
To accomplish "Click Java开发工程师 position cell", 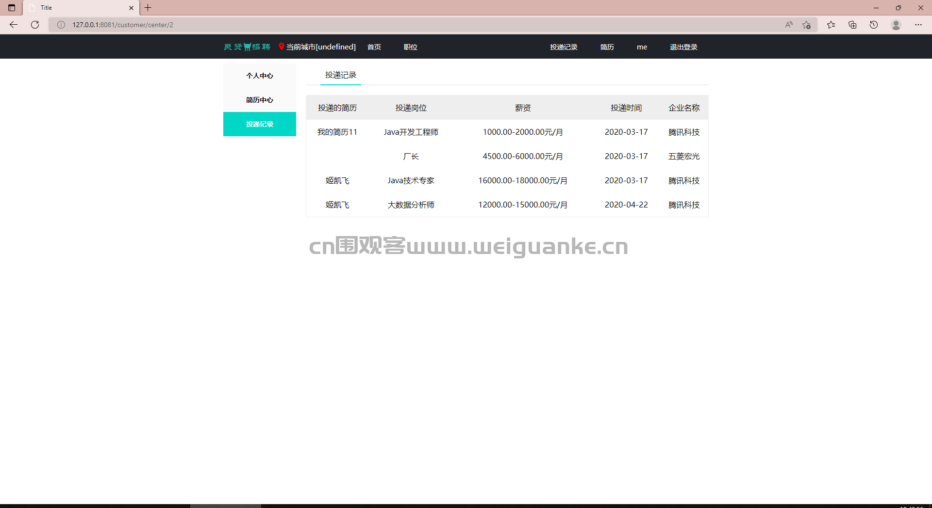I will point(411,132).
